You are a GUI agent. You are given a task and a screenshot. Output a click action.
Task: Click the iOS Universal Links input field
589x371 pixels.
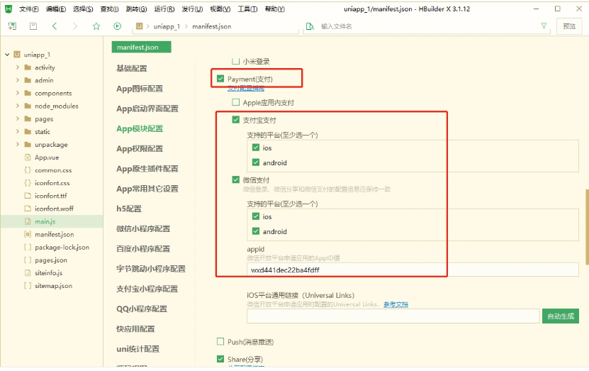[393, 316]
